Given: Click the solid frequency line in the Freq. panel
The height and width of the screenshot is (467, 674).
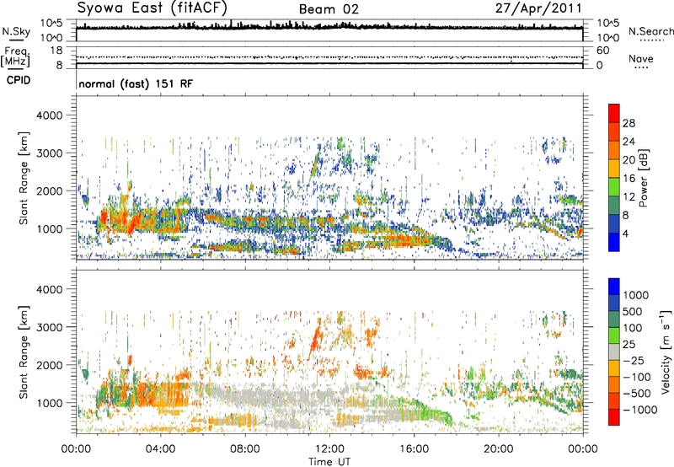Looking at the screenshot, I should click(x=329, y=63).
